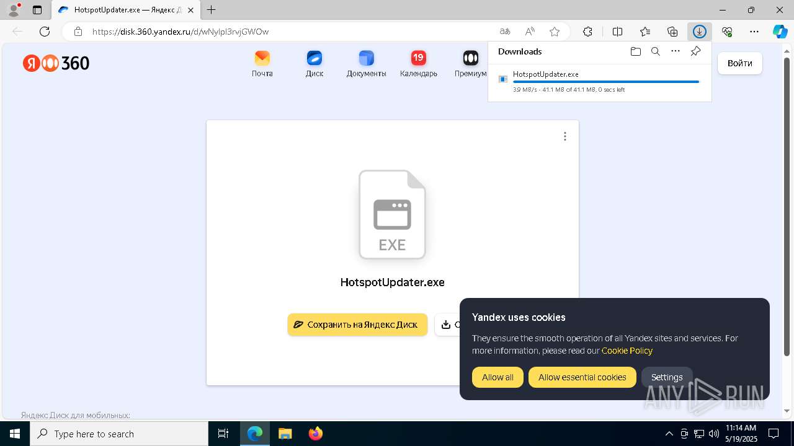Click the Войти login button
Image resolution: width=794 pixels, height=446 pixels.
click(x=740, y=63)
